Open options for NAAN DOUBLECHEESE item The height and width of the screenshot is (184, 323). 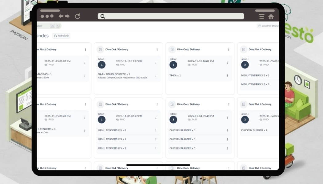pos(156,76)
